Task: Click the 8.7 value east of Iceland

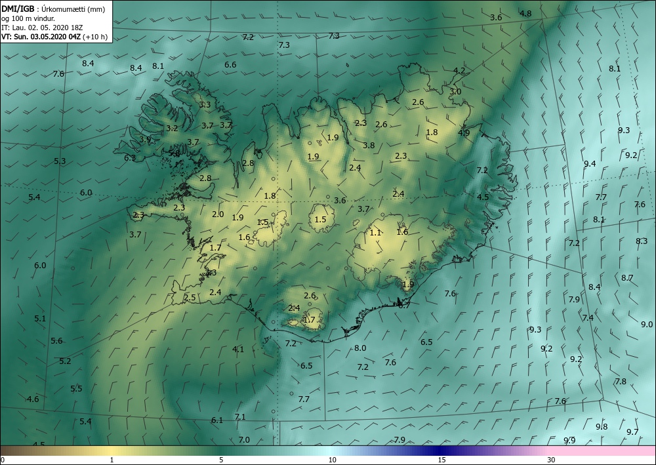Action: [627, 277]
